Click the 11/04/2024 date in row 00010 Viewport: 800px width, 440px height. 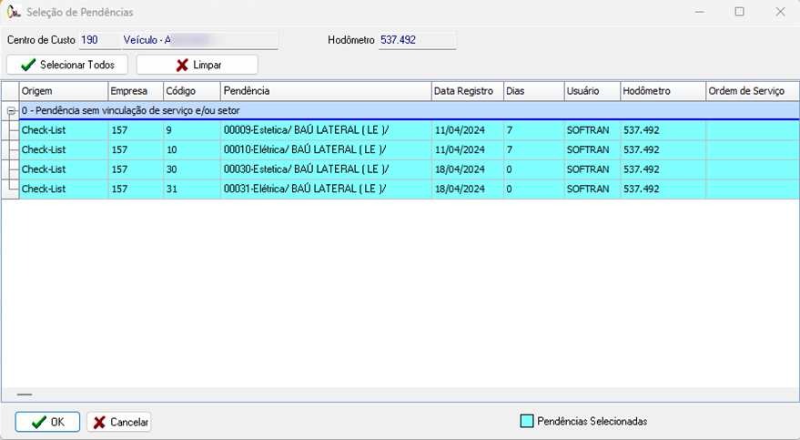467,149
